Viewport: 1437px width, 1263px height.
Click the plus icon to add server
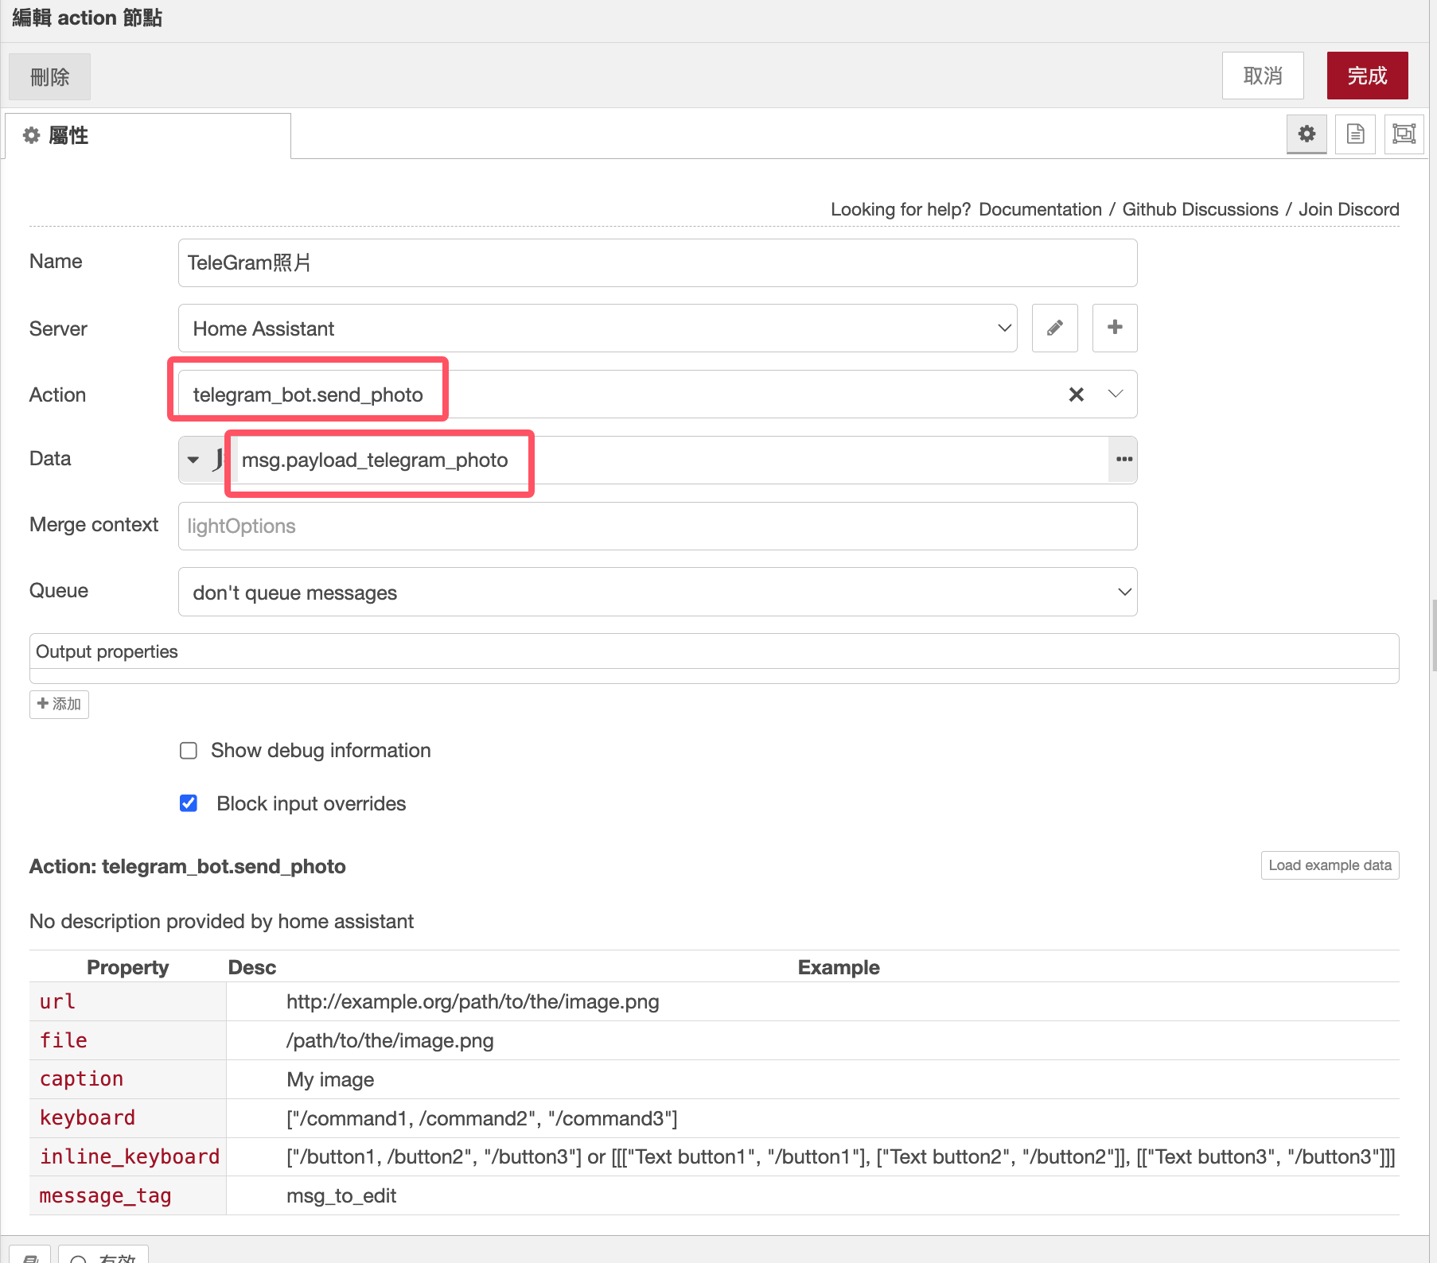point(1114,328)
